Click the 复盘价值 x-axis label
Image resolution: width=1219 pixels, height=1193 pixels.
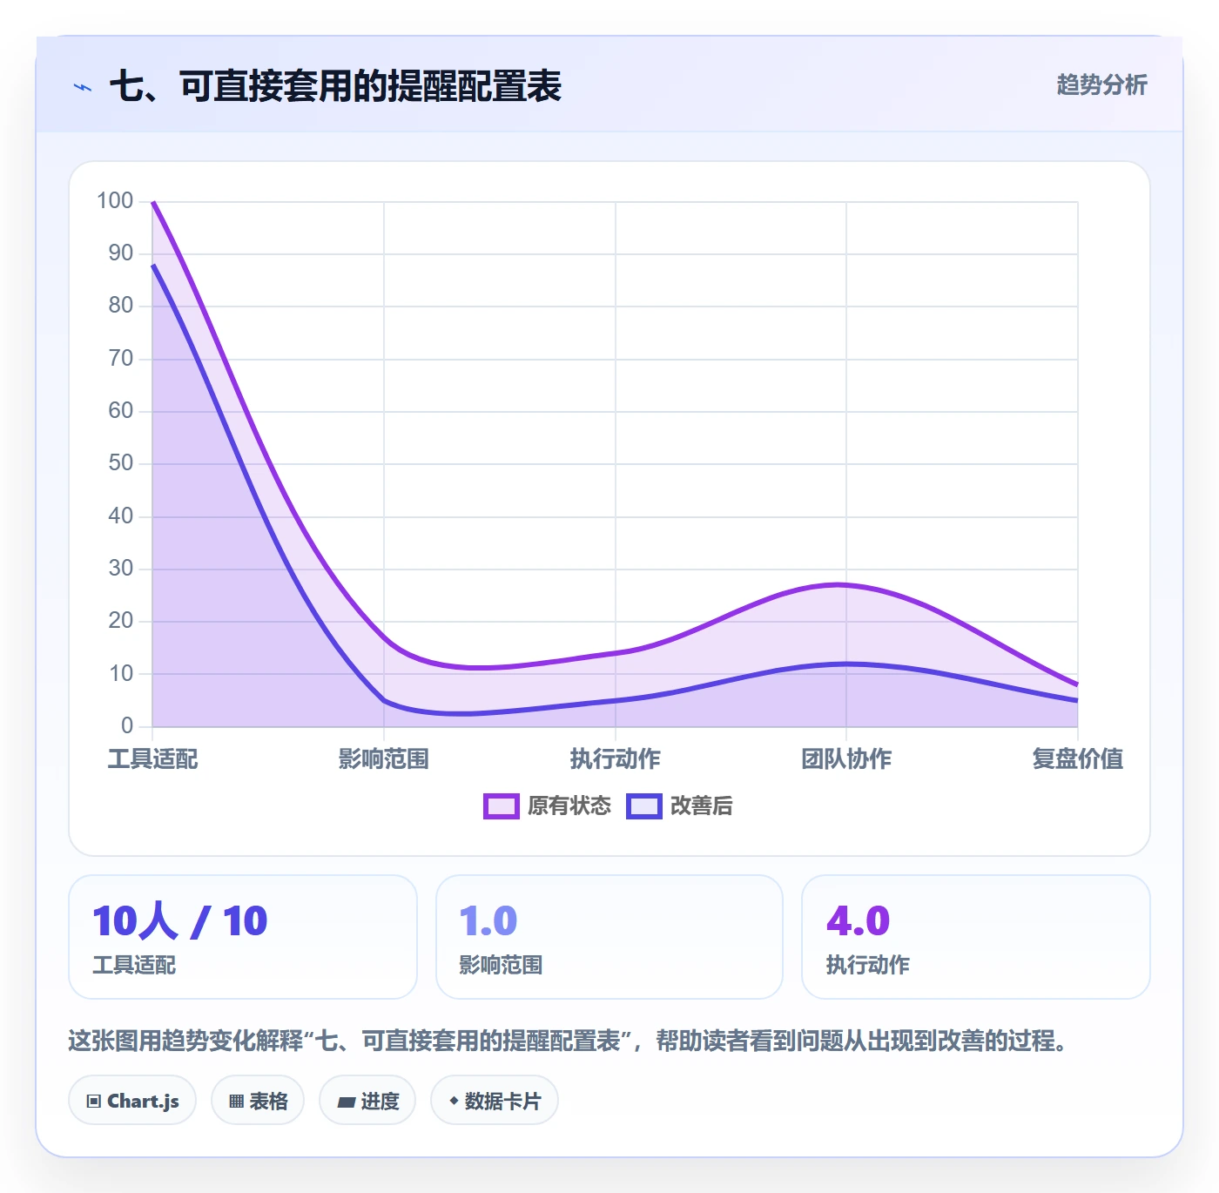[x=1078, y=758]
